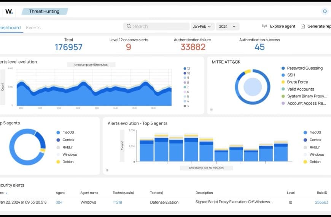Image resolution: width=331 pixels, height=217 pixels.
Task: Toggle level 12 in the alerts level legend
Action: (187, 69)
